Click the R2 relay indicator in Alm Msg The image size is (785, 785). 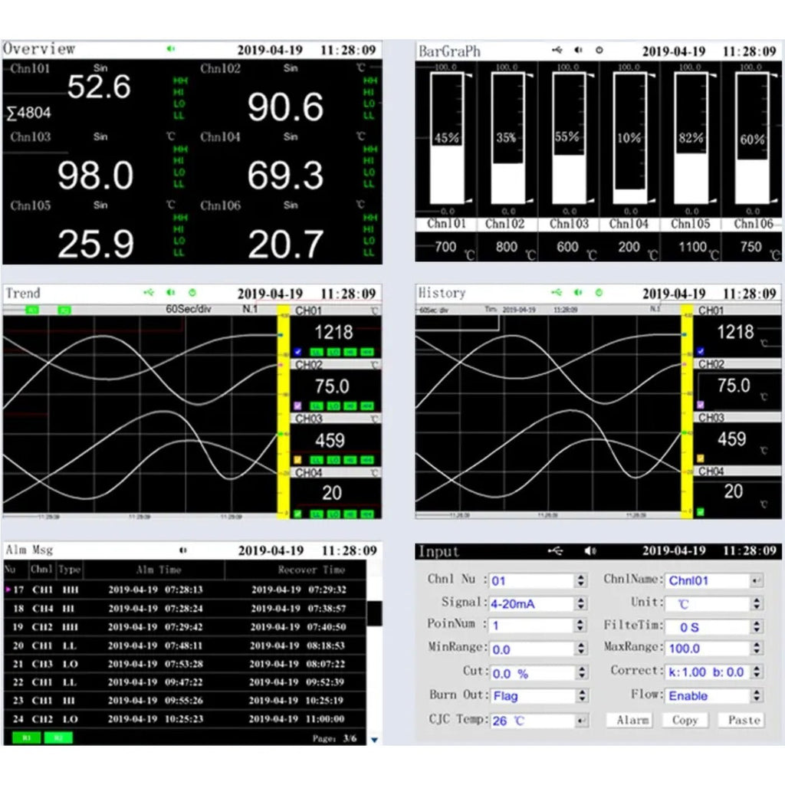coord(58,737)
